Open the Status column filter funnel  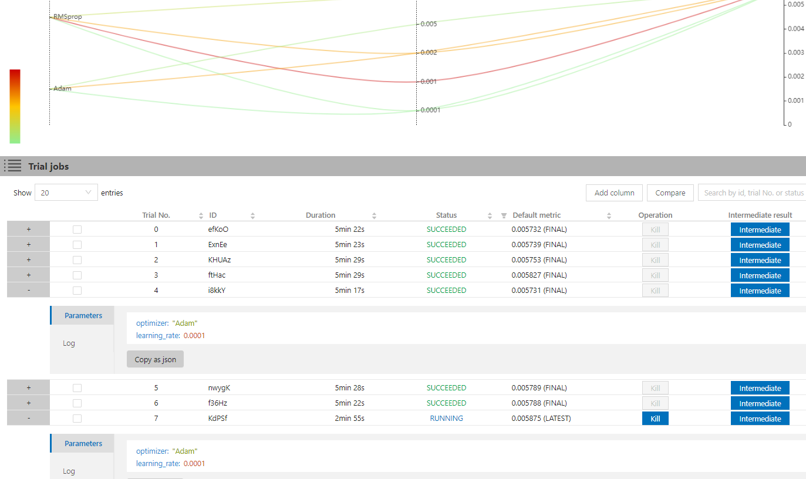click(504, 215)
